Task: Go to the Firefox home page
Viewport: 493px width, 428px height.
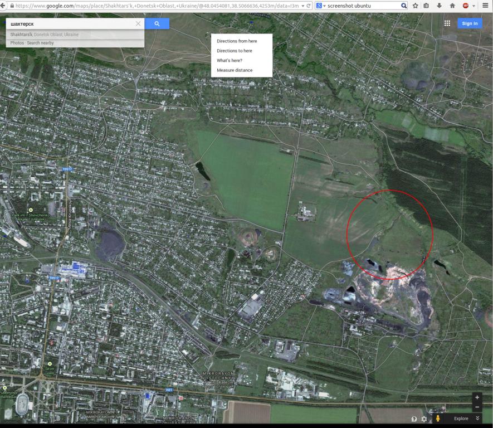Action: (x=452, y=6)
